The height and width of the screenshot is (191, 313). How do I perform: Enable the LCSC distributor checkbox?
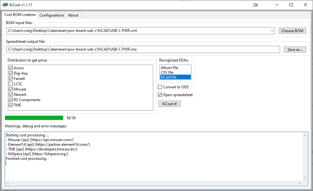pyautogui.click(x=11, y=84)
